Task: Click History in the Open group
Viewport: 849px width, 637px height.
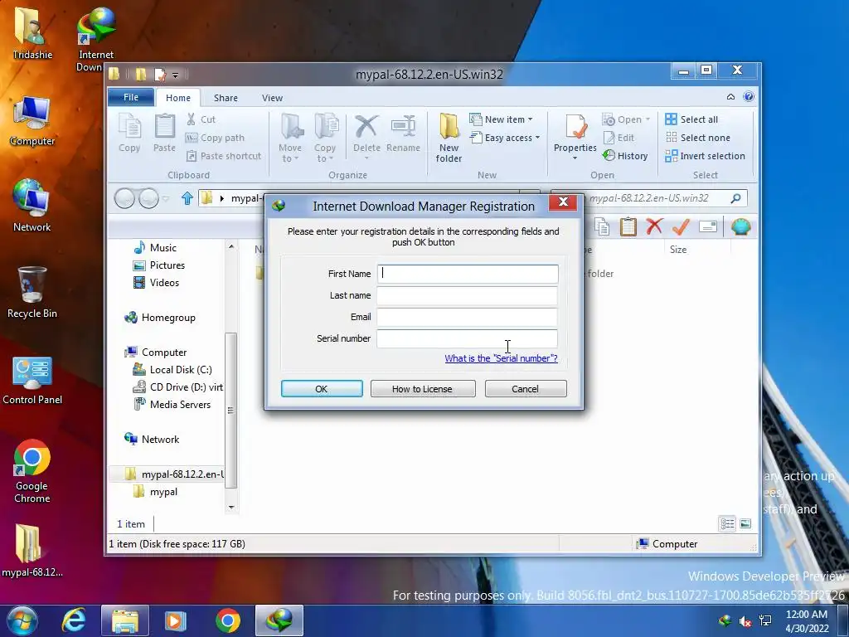Action: (x=625, y=156)
